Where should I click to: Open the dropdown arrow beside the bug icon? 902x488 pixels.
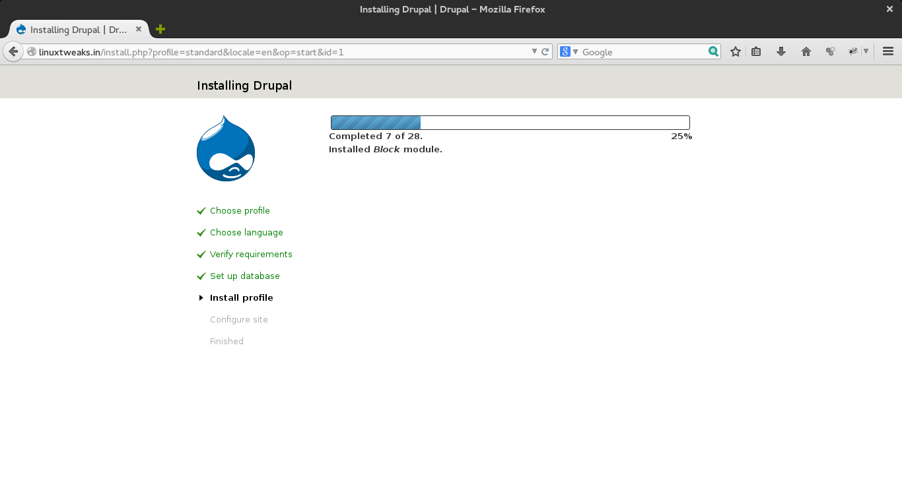[866, 51]
